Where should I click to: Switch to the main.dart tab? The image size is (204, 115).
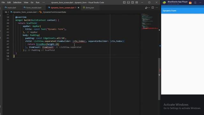coord(11,8)
